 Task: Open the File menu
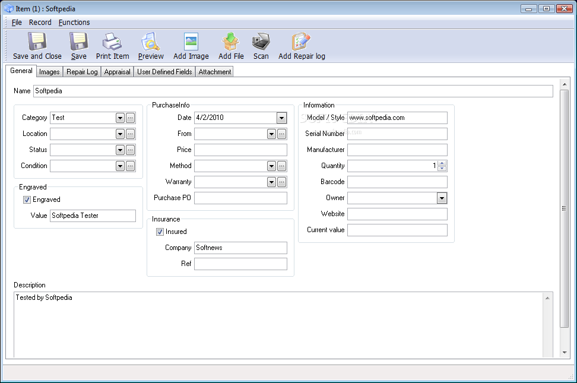17,23
